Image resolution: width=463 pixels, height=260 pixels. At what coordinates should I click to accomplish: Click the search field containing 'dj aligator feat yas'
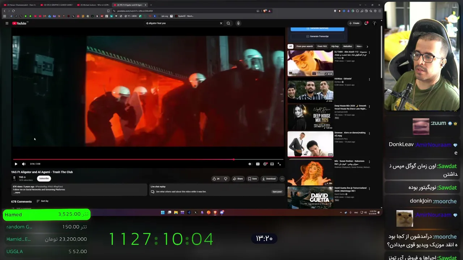[181, 23]
